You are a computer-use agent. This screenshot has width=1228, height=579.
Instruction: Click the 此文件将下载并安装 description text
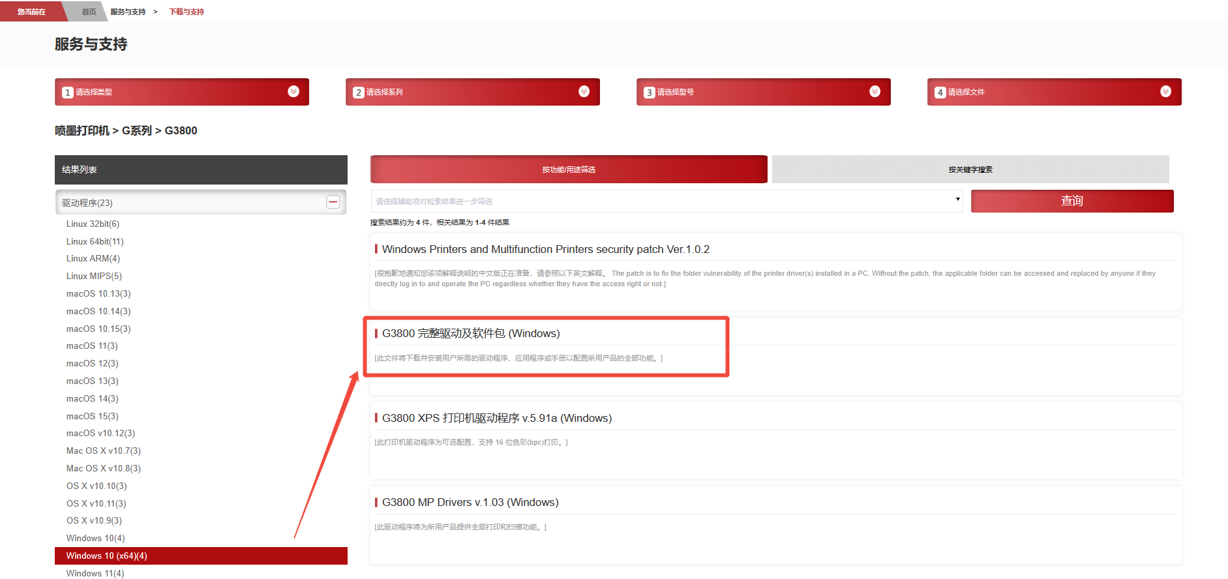click(518, 358)
